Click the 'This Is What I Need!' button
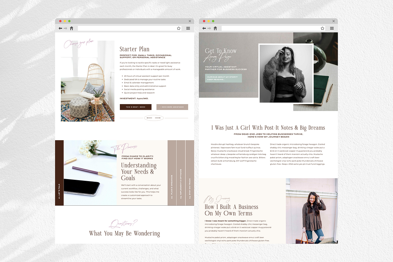This screenshot has height=262, width=393. click(136, 107)
